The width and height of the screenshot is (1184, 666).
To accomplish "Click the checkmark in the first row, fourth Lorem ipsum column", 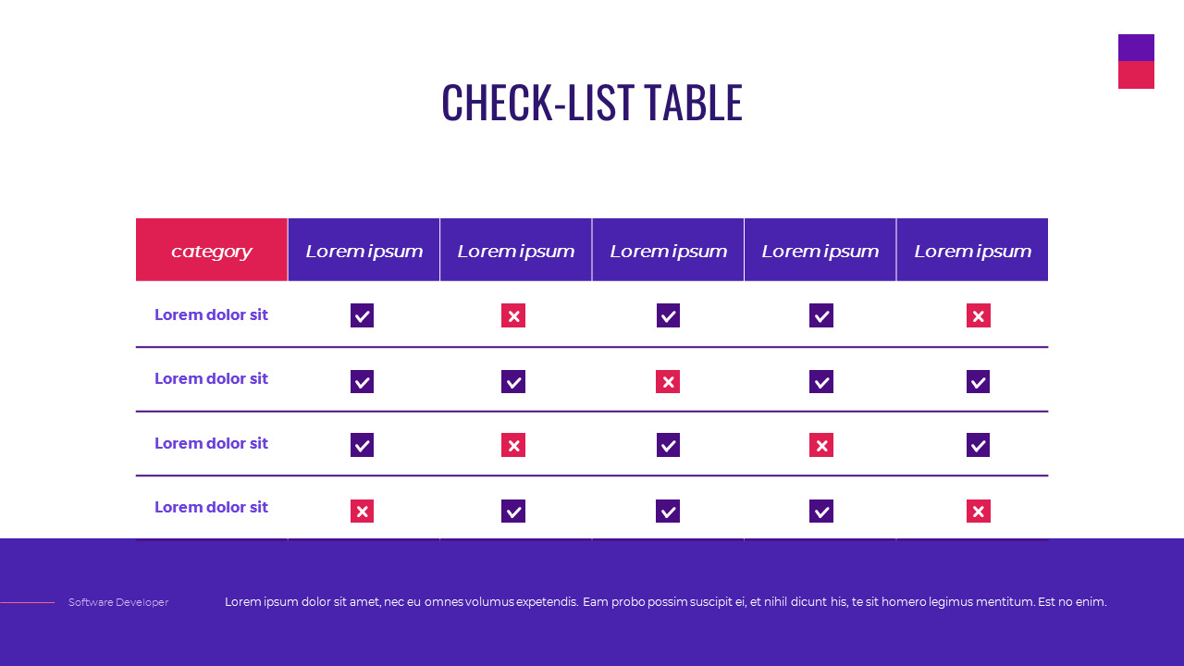I will coord(821,315).
